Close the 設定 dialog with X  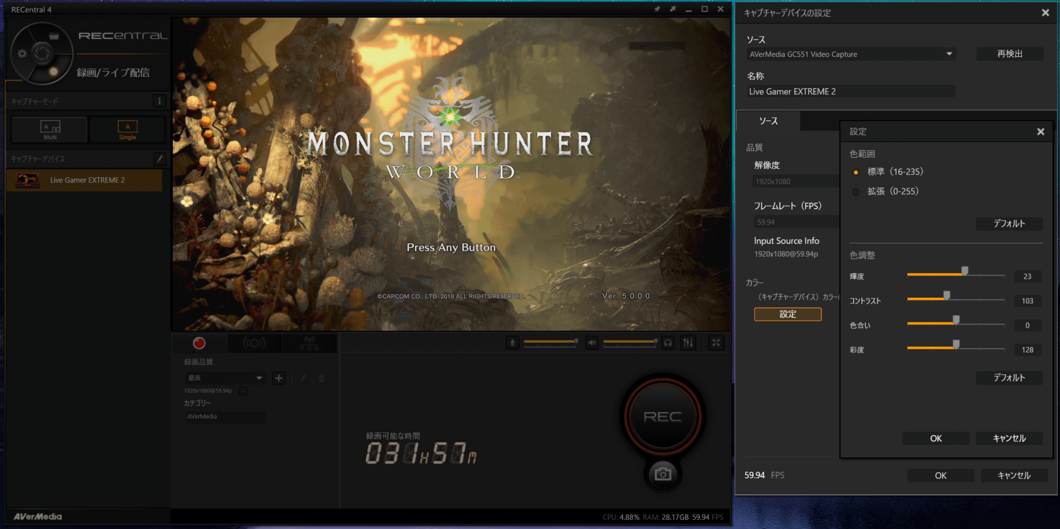tap(1041, 132)
